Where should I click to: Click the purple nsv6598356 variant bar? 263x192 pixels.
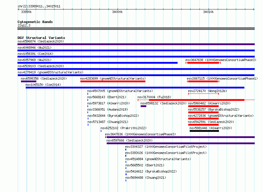coord(29,81)
